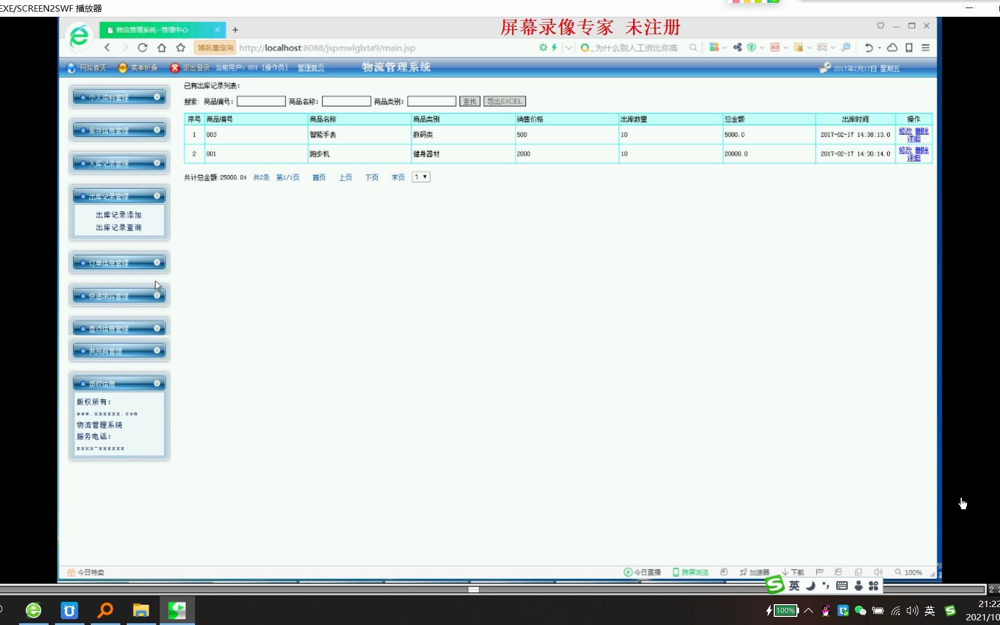Click the 今日直播 playback icon
Screen dimensions: 1000x625
point(628,572)
